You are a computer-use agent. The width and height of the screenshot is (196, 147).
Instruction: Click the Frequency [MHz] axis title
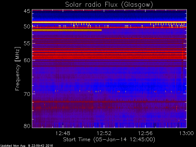(17, 69)
